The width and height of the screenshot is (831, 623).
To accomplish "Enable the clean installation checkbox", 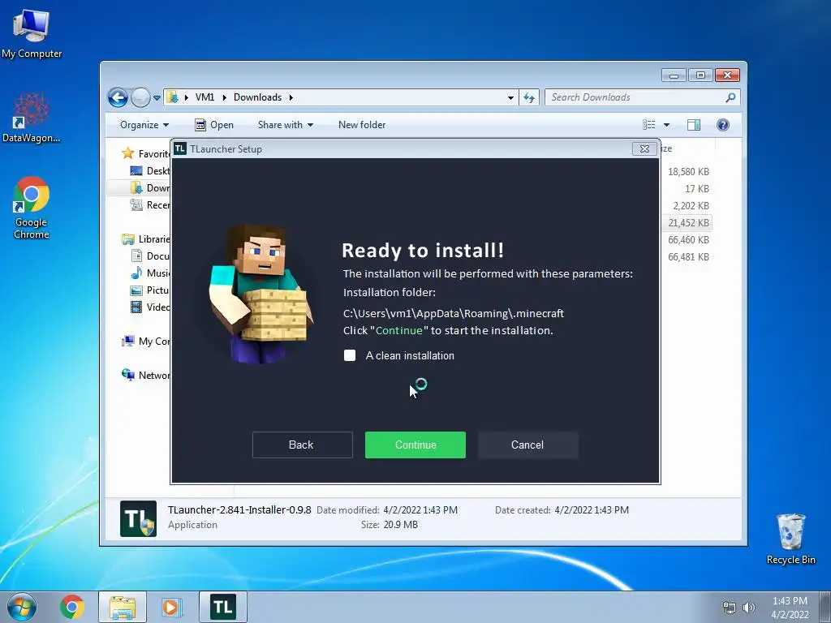I will pos(350,355).
